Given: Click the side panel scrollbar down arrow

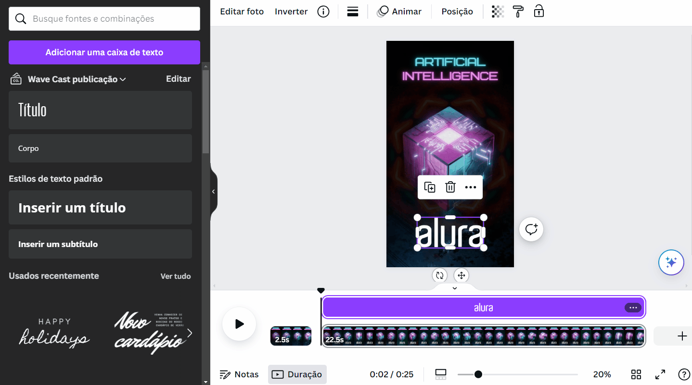Looking at the screenshot, I should pyautogui.click(x=206, y=382).
